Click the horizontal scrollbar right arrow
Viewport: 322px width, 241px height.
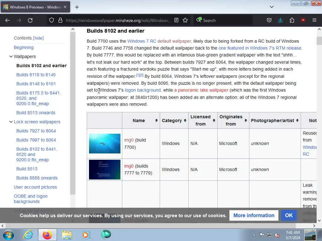[314, 226]
